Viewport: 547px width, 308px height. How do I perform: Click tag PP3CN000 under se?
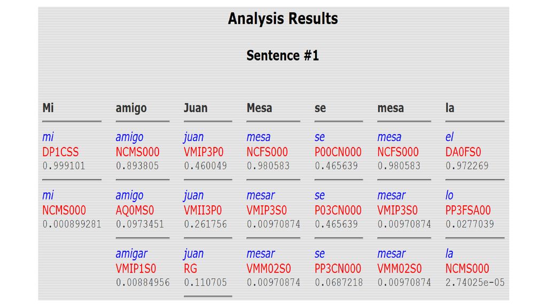(x=338, y=268)
